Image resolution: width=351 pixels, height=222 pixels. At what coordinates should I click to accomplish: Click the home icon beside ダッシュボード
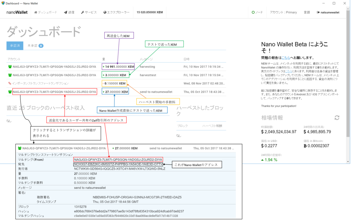[36, 12]
